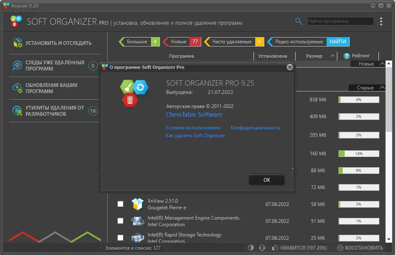Confirm the dialog with OK button

[267, 180]
